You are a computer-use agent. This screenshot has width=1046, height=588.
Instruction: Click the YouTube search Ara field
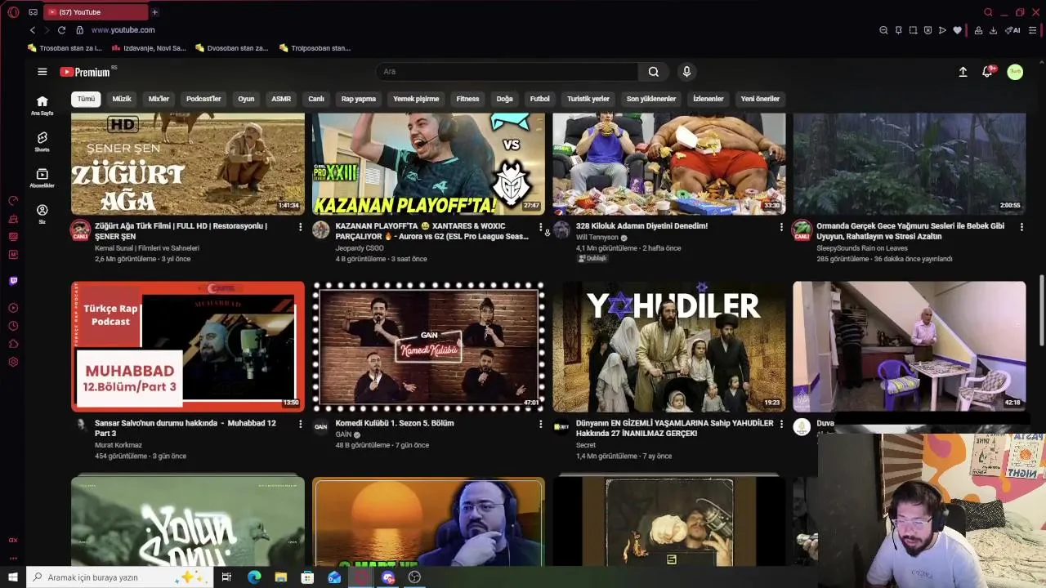tap(507, 72)
